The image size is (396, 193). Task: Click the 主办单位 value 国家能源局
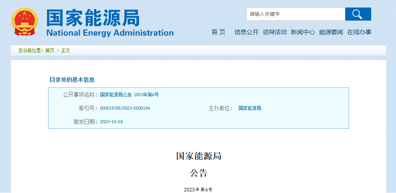(x=250, y=109)
